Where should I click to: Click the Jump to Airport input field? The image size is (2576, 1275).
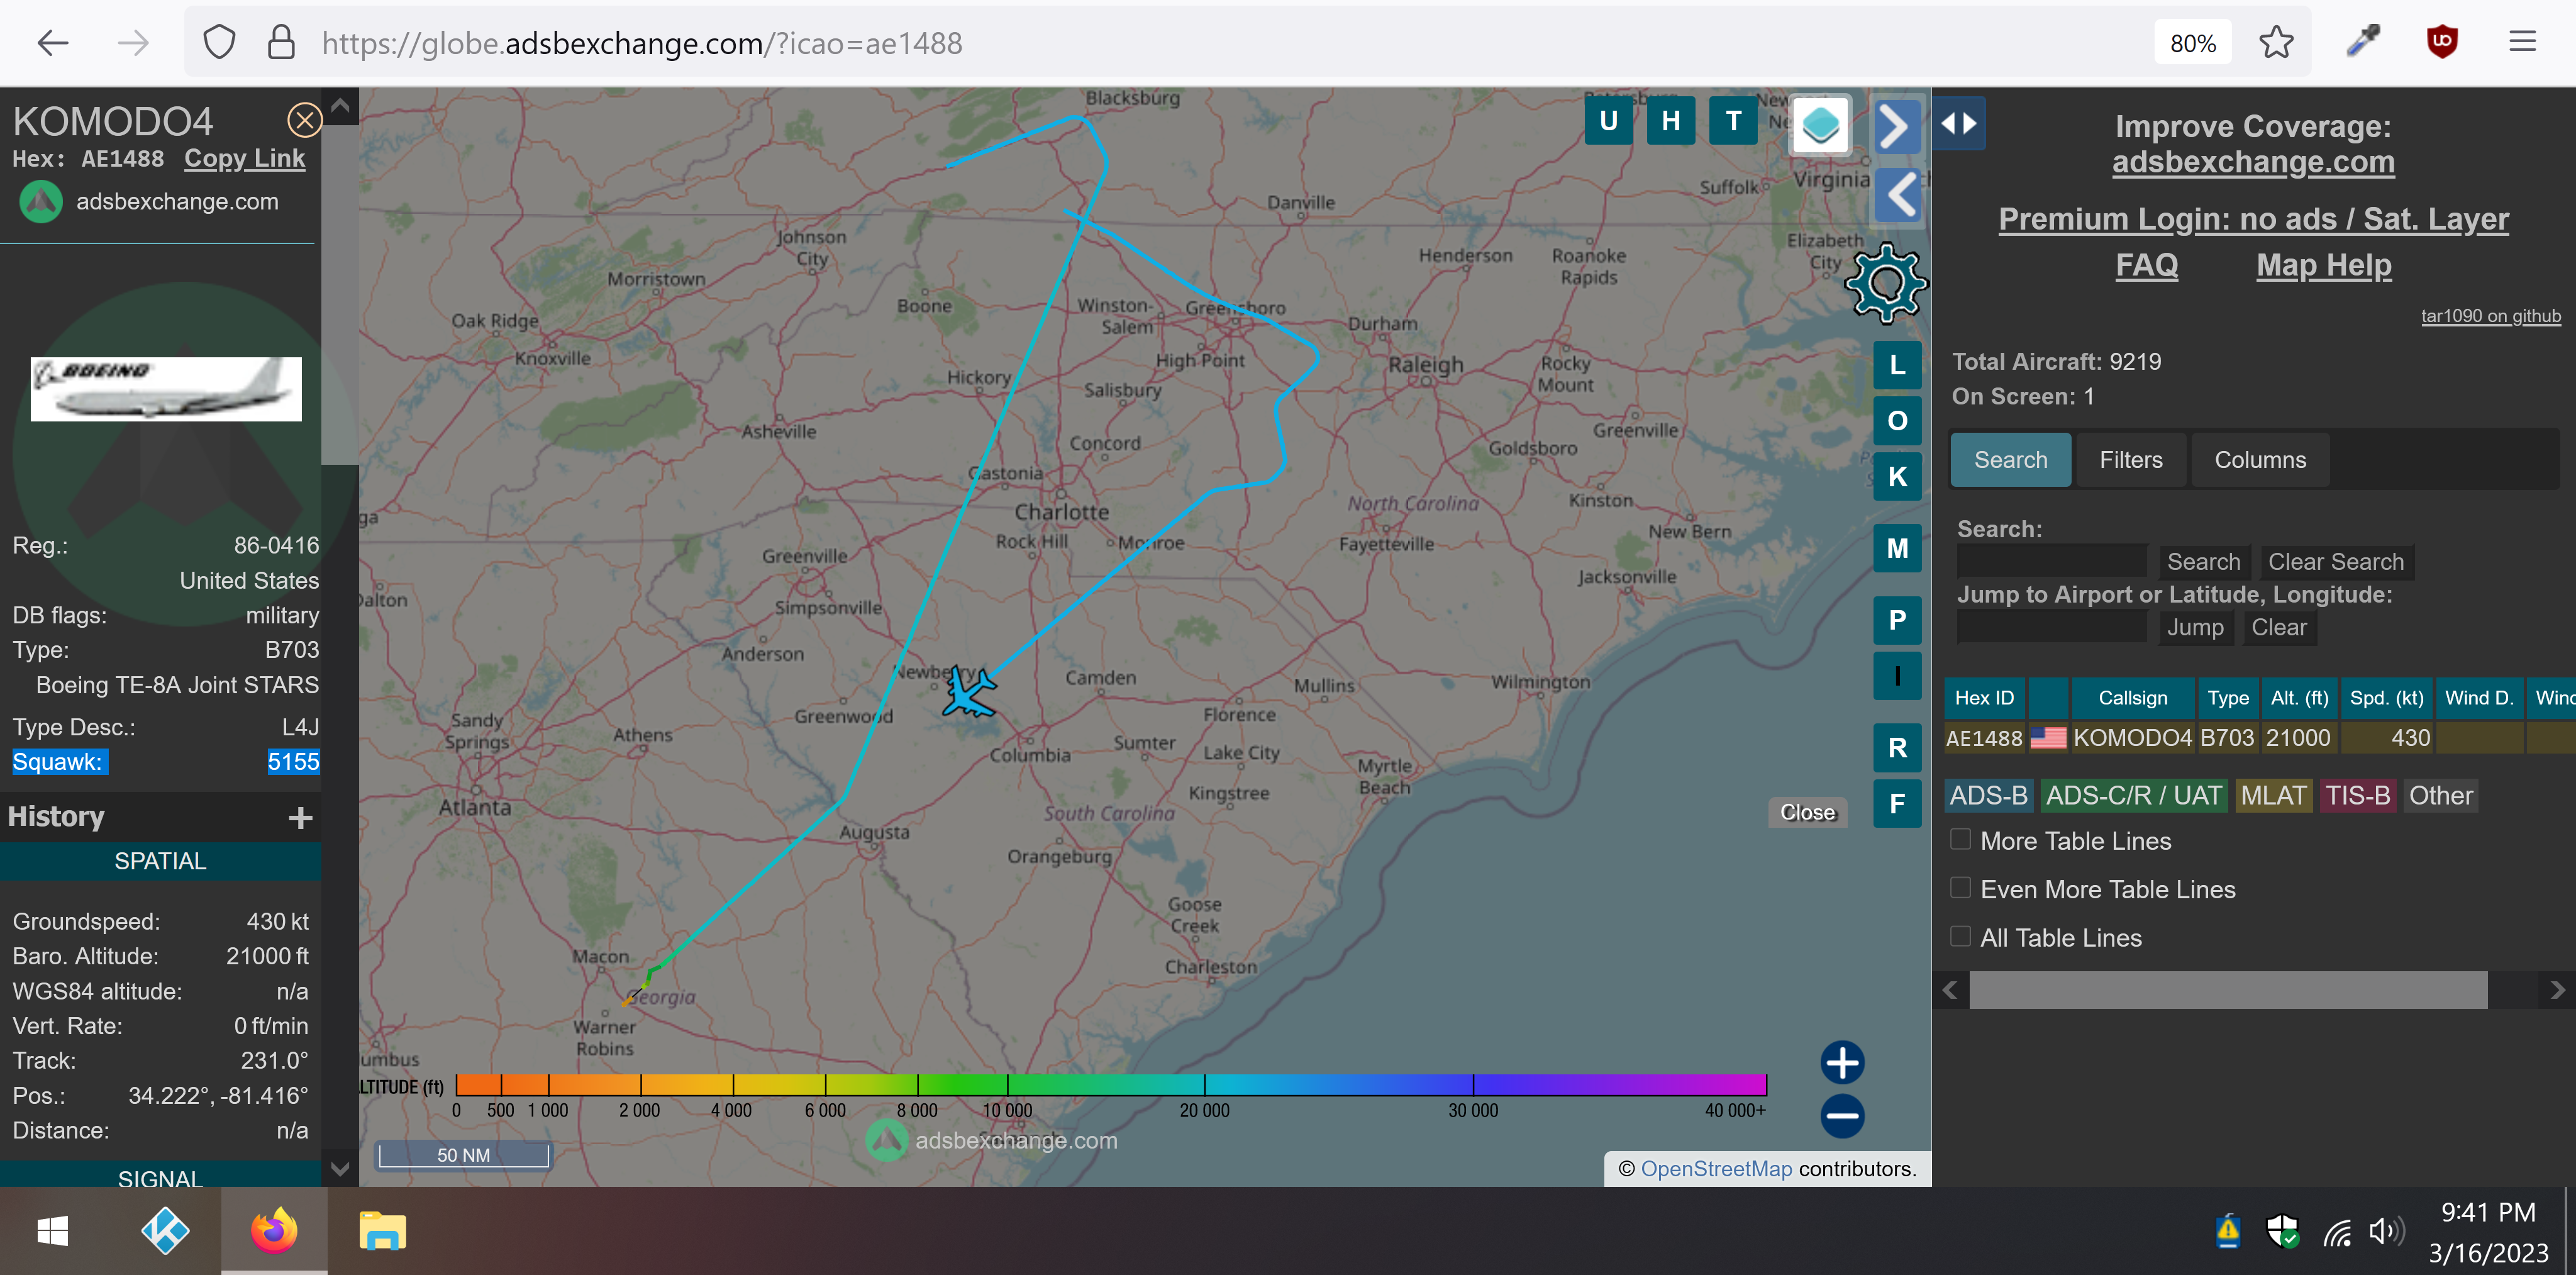[x=2052, y=627]
